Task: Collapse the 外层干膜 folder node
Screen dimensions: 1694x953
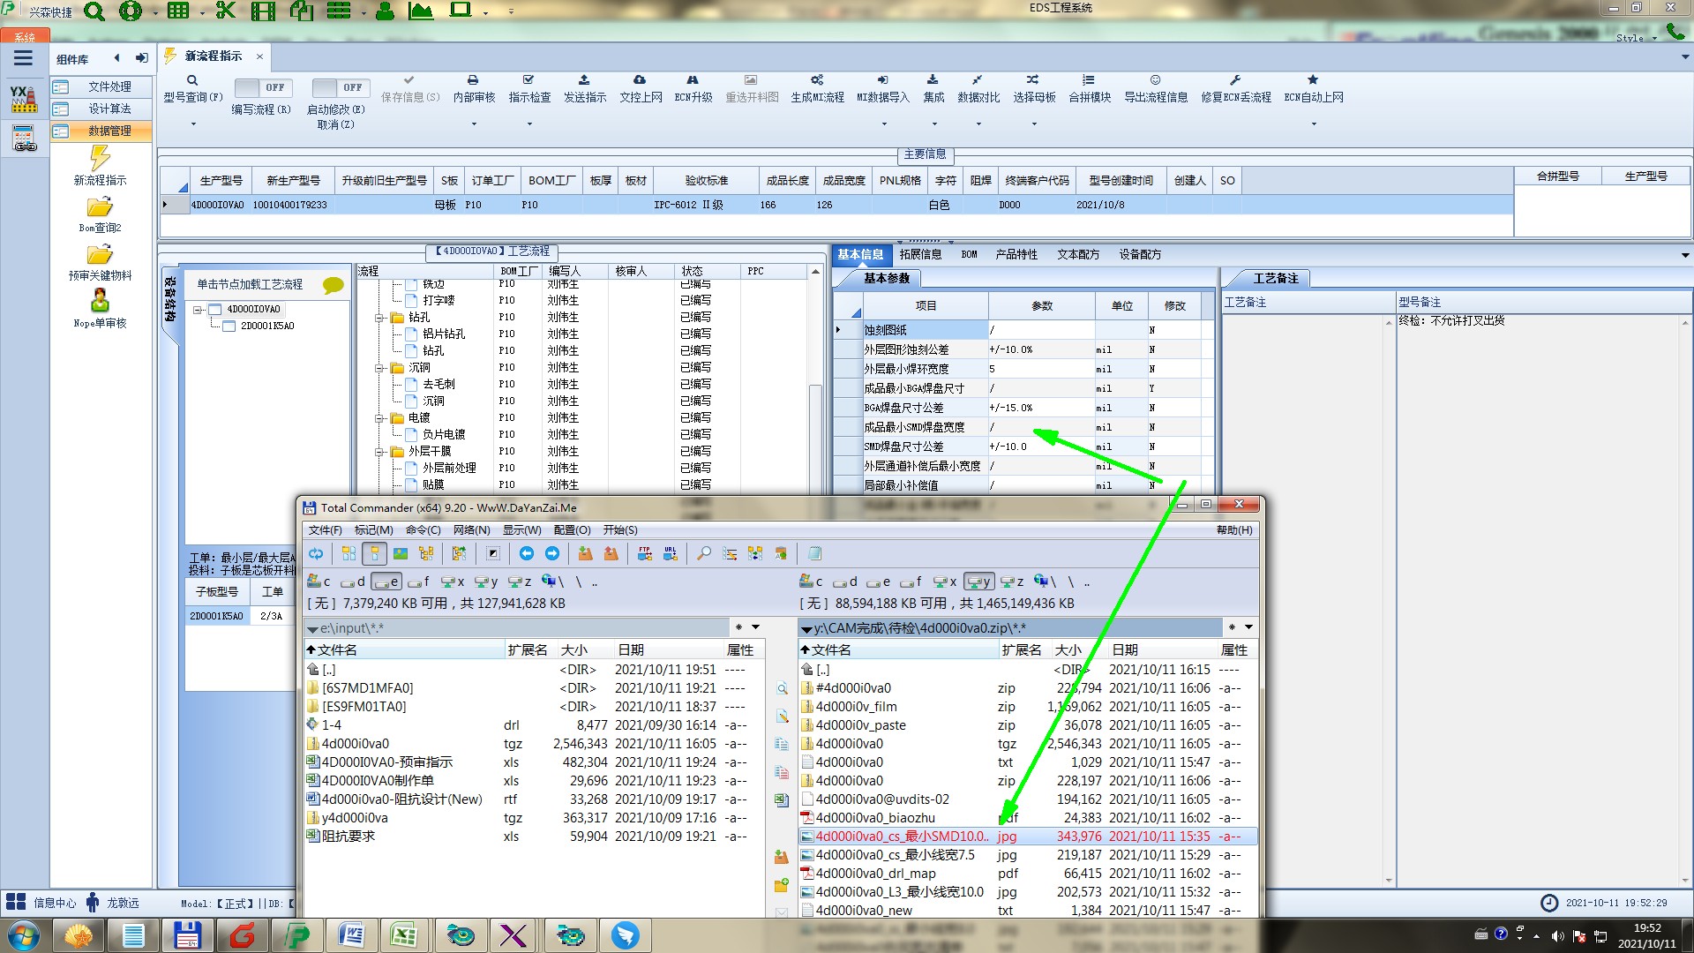Action: 380,452
